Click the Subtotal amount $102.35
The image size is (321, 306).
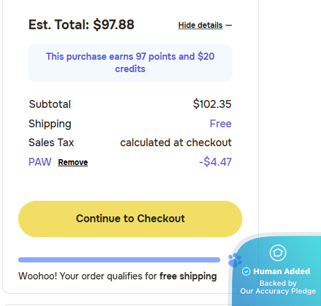coord(212,104)
